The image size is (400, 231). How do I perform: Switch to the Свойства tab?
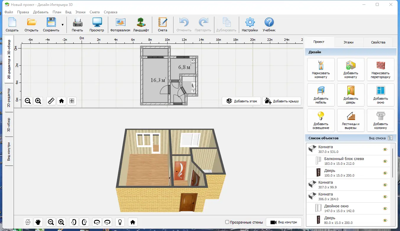click(x=378, y=42)
